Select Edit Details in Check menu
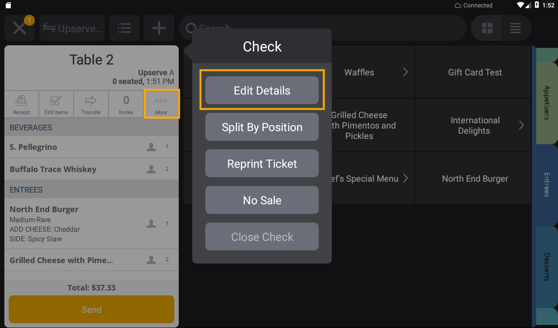Viewport: 558px width, 328px height. [x=262, y=90]
